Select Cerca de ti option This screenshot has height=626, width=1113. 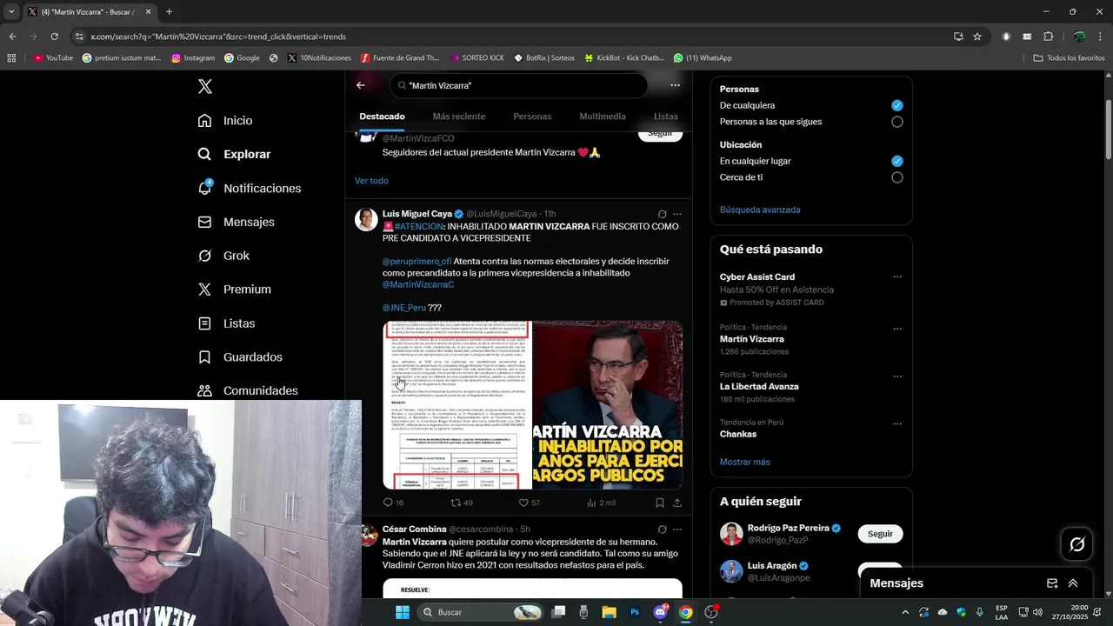pos(897,177)
